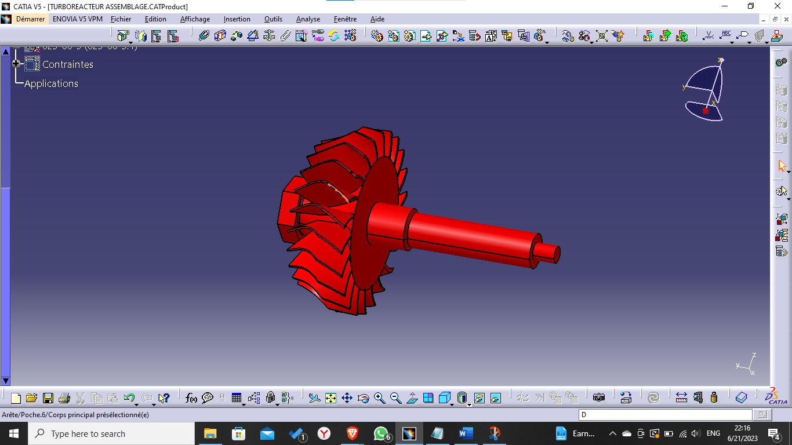This screenshot has height=445, width=792.
Task: Print using the printer icon
Action: (64, 398)
